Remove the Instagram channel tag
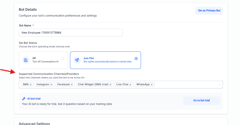The width and height of the screenshot is (240, 125). [51, 85]
